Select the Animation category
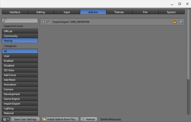This screenshot has width=191, height=122. click(20, 84)
